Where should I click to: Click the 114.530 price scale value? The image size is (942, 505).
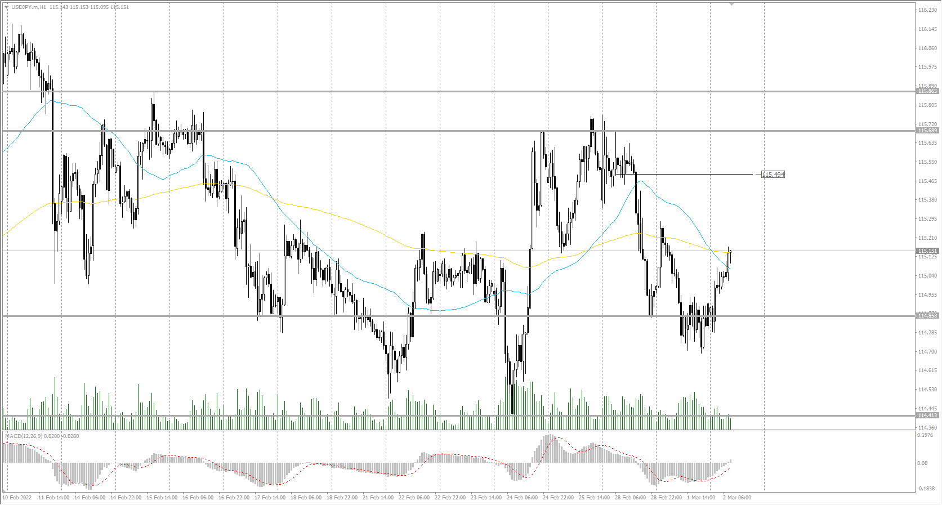(928, 390)
